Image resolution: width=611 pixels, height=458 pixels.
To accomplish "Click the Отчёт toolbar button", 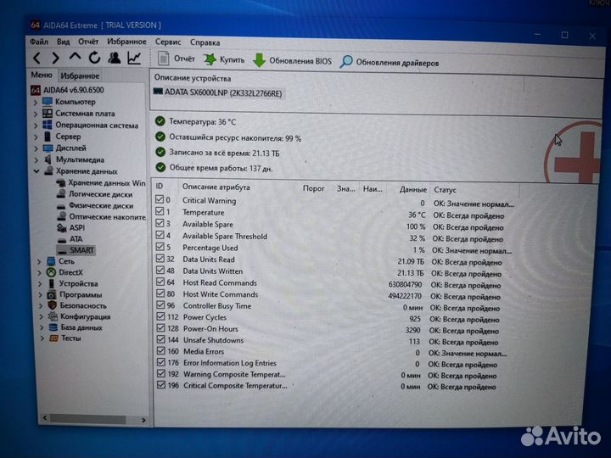I will (177, 59).
